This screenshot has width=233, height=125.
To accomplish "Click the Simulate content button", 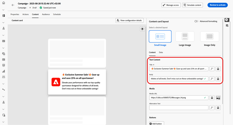I will [x=193, y=5].
